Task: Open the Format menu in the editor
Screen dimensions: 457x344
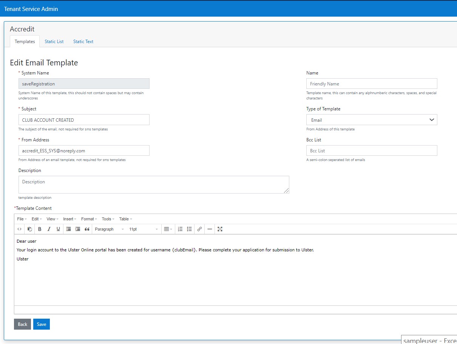Action: [x=88, y=219]
